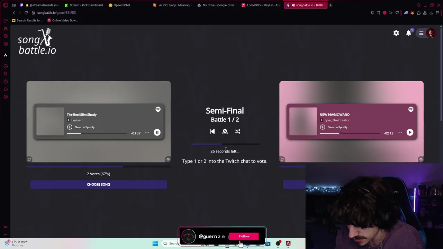Viewport: 443px width, 249px height.
Task: Go to the previous battle
Action: 213,131
